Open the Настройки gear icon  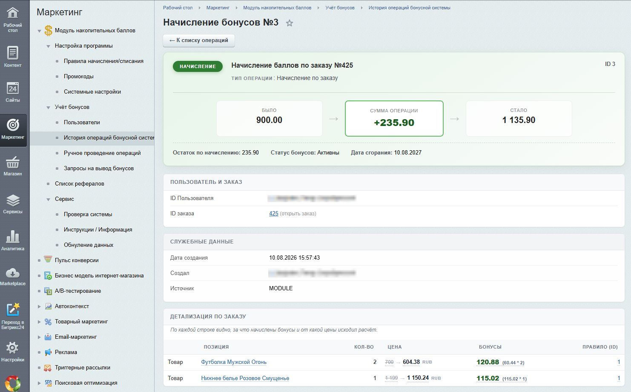click(x=13, y=348)
